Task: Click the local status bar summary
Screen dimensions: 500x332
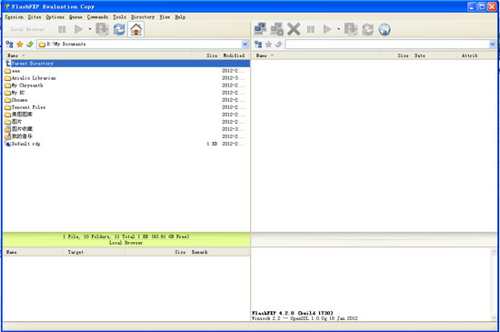Action: tap(126, 239)
